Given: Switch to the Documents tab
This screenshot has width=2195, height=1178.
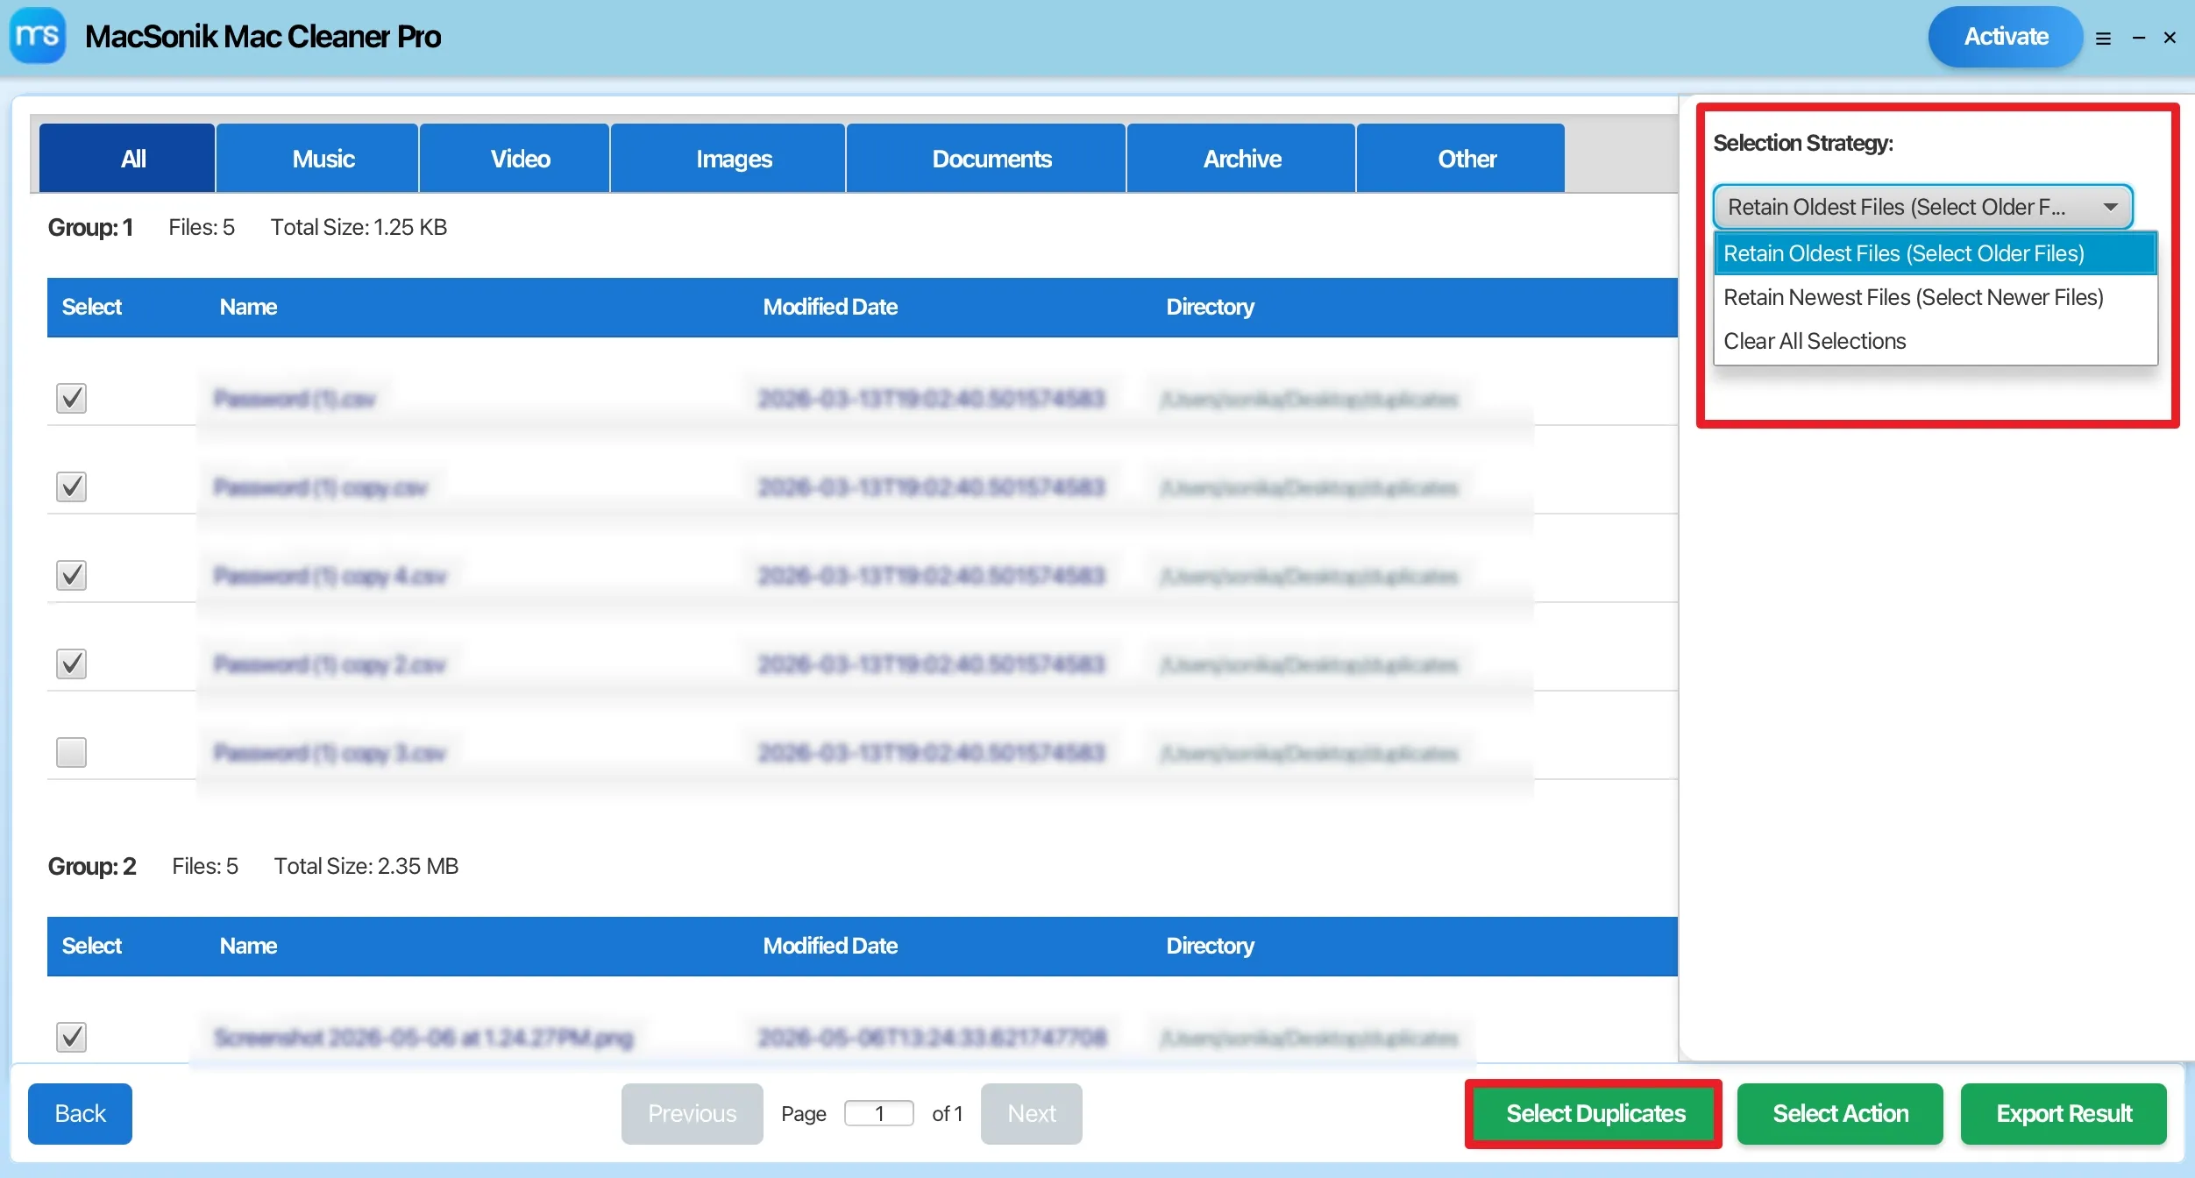Looking at the screenshot, I should (x=985, y=158).
